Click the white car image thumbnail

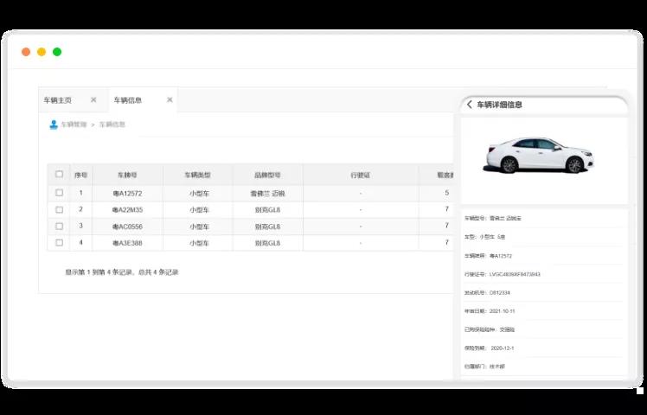[x=540, y=155]
